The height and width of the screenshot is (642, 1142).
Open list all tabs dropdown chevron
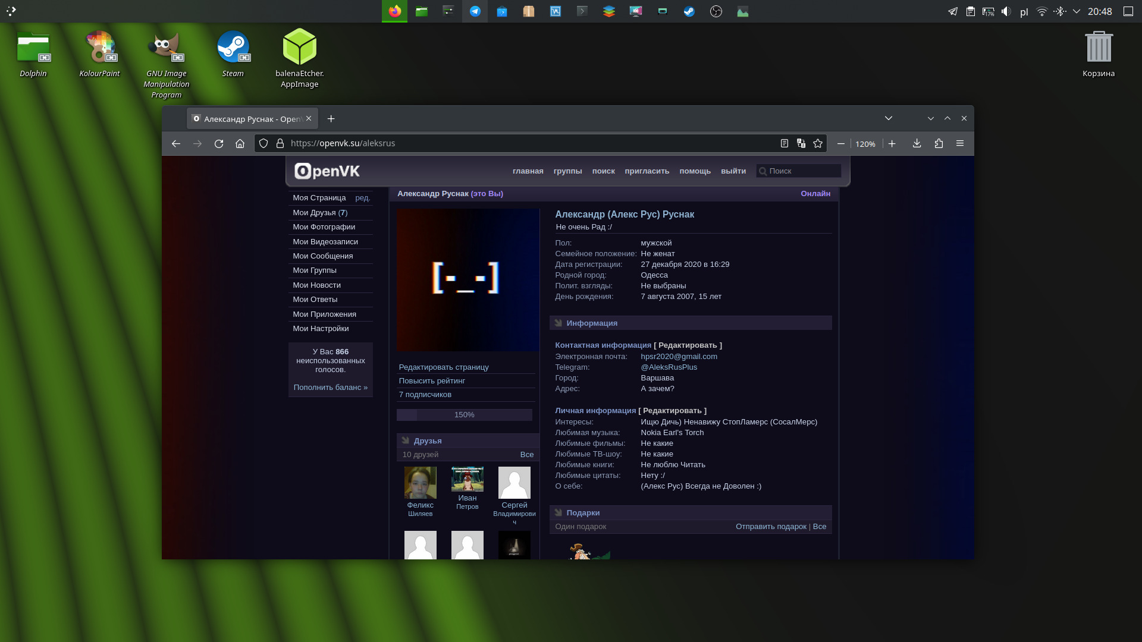[889, 119]
